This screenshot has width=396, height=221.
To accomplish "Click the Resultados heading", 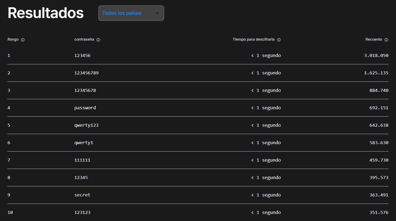I will [x=46, y=13].
